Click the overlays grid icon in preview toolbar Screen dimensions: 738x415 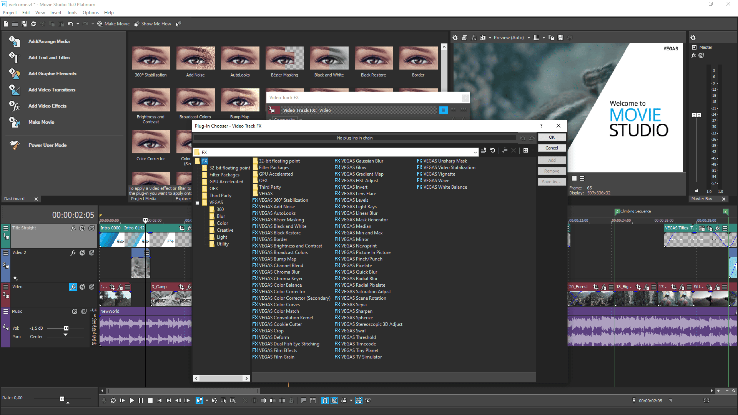[x=536, y=38]
